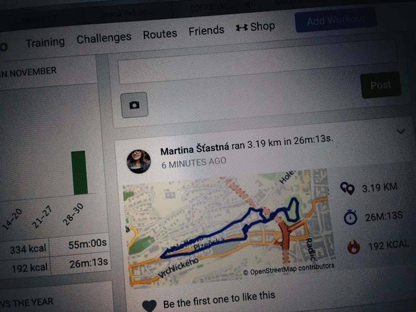Click the flame calories icon
This screenshot has width=416, height=312.
pos(353,247)
